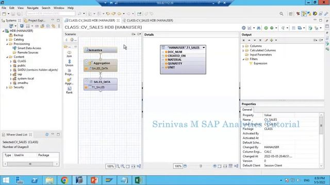
Task: Toggle the CREATED_ON column output marker
Action: 166,56
